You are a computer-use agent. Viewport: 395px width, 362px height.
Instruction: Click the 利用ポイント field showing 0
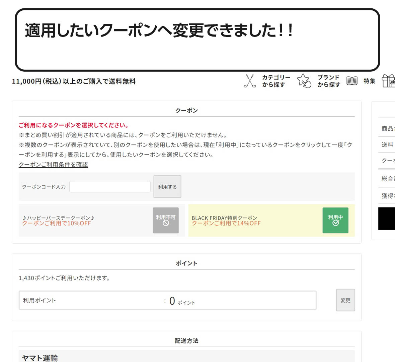point(167,300)
